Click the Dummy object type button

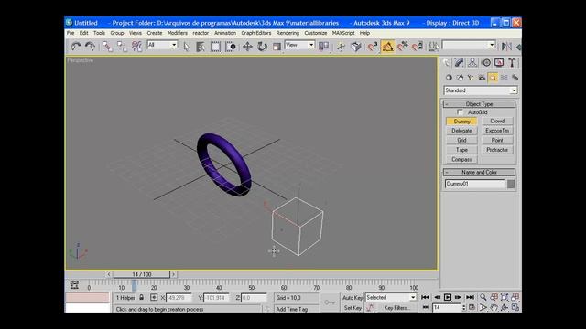(x=461, y=122)
